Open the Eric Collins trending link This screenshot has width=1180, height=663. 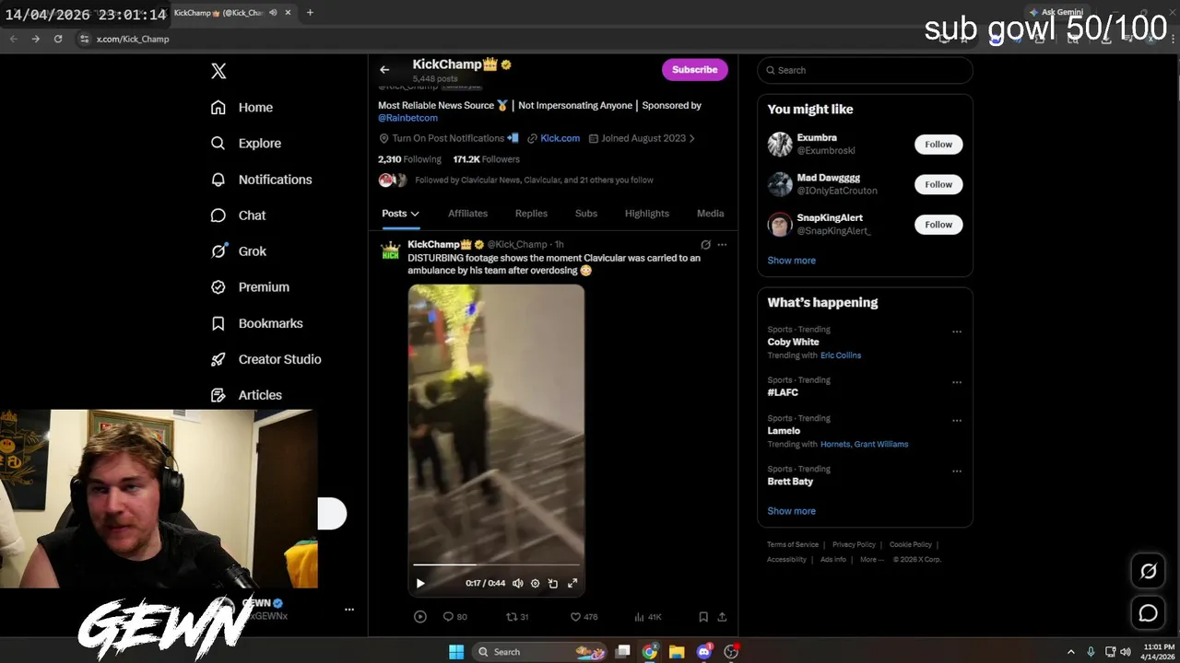coord(841,355)
